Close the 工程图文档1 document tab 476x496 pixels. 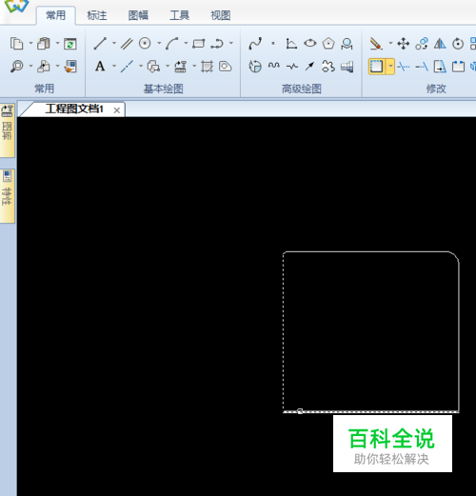[x=117, y=110]
